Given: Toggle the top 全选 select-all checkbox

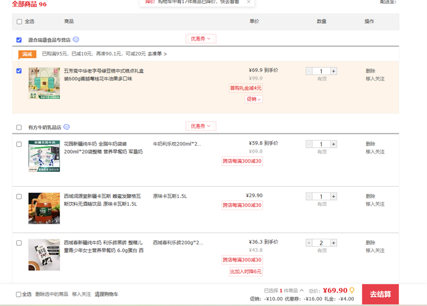Looking at the screenshot, I should (x=20, y=22).
